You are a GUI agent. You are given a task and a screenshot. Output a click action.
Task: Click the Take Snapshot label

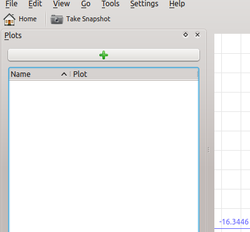click(x=88, y=19)
